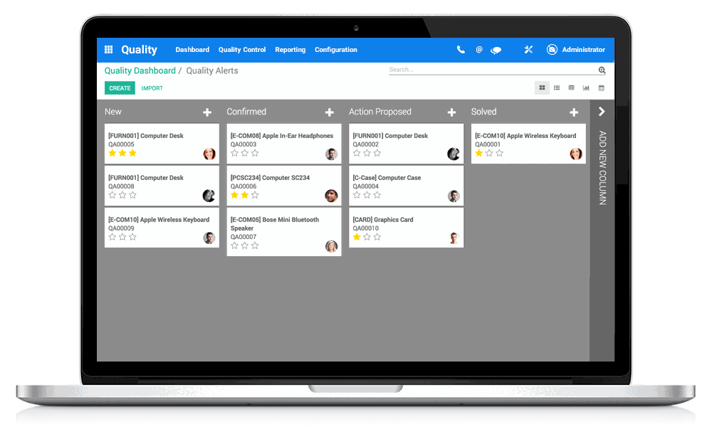Toggle the second star on QA00001
The height and width of the screenshot is (427, 712).
tap(488, 152)
